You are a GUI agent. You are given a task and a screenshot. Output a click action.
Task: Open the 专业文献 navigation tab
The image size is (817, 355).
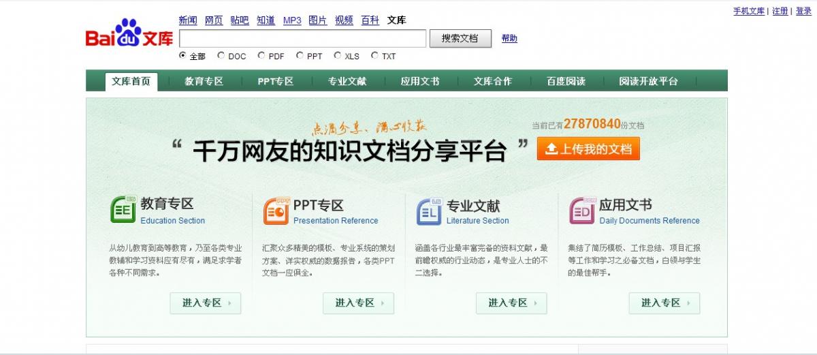pyautogui.click(x=347, y=81)
